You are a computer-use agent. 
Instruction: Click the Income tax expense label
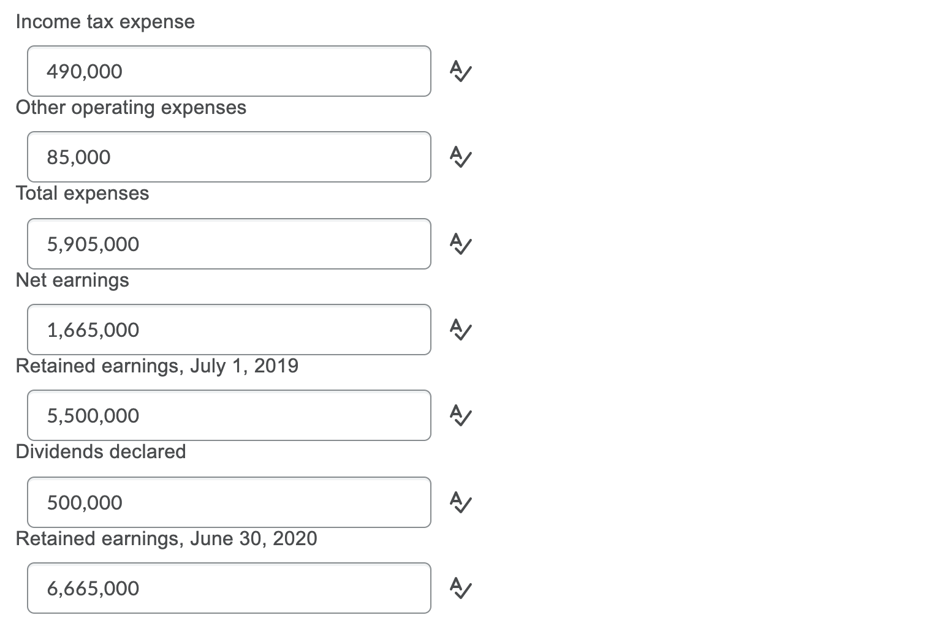pos(105,21)
